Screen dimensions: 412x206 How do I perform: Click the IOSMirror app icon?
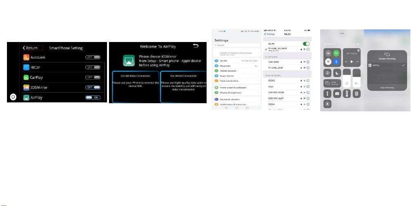(26, 87)
